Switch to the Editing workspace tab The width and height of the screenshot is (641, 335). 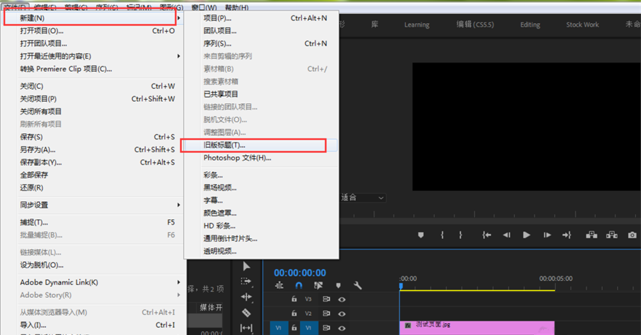530,25
